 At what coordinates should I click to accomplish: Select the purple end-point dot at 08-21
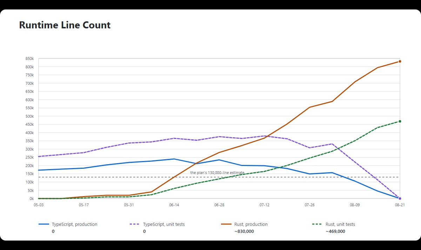[400, 199]
